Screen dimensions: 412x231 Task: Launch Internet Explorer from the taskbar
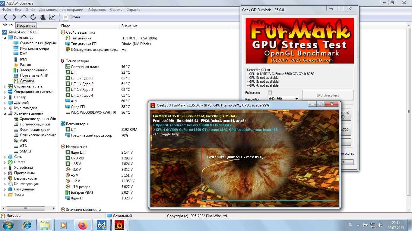pyautogui.click(x=27, y=225)
